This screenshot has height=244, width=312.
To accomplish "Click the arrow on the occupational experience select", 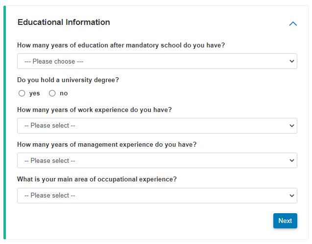I will pos(292,196).
